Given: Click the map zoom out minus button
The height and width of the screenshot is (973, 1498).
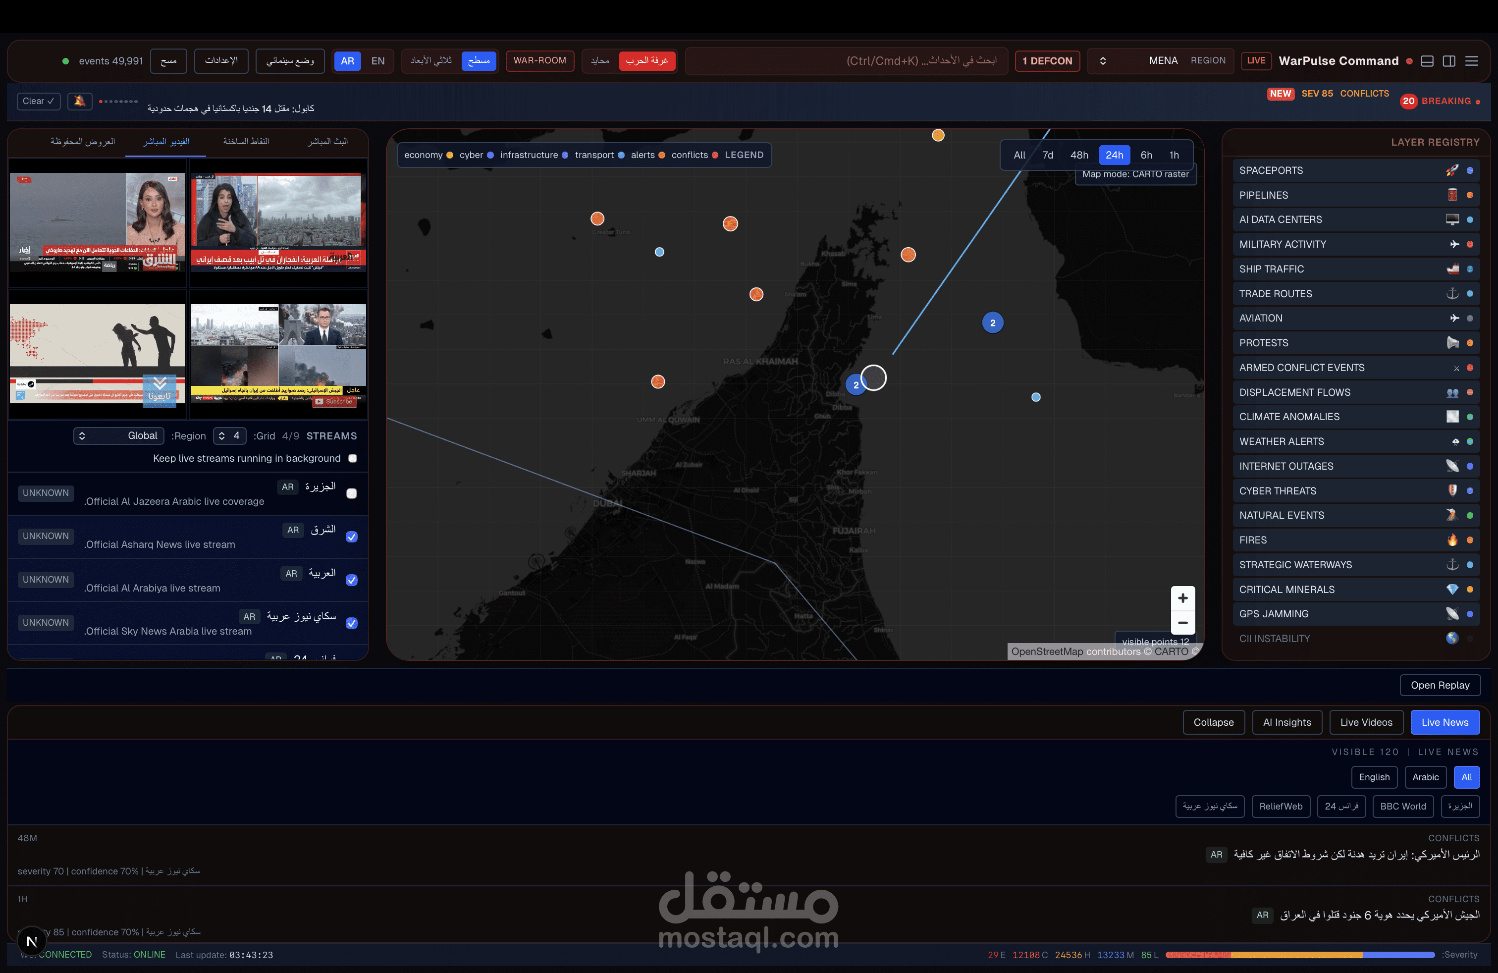Looking at the screenshot, I should point(1182,622).
